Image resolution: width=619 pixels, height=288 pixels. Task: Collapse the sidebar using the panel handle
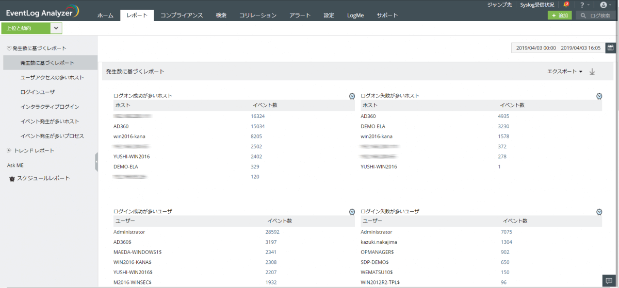click(x=96, y=162)
